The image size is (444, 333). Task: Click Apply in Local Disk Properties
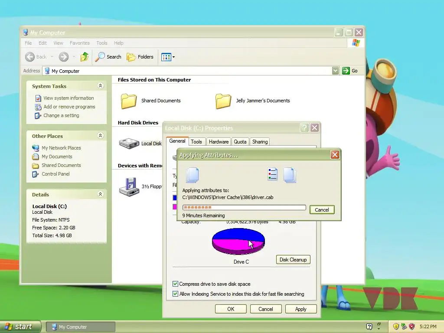coord(301,309)
